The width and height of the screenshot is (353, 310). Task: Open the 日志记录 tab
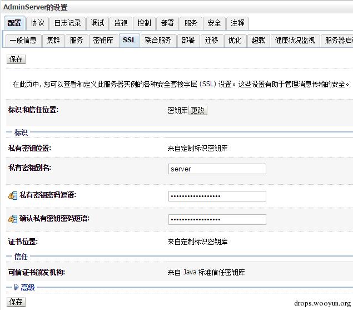[67, 23]
